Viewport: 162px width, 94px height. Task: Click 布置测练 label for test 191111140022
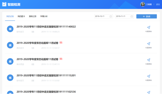tap(149, 31)
